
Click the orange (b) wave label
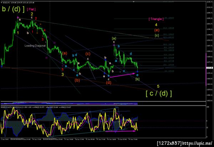click(77, 80)
